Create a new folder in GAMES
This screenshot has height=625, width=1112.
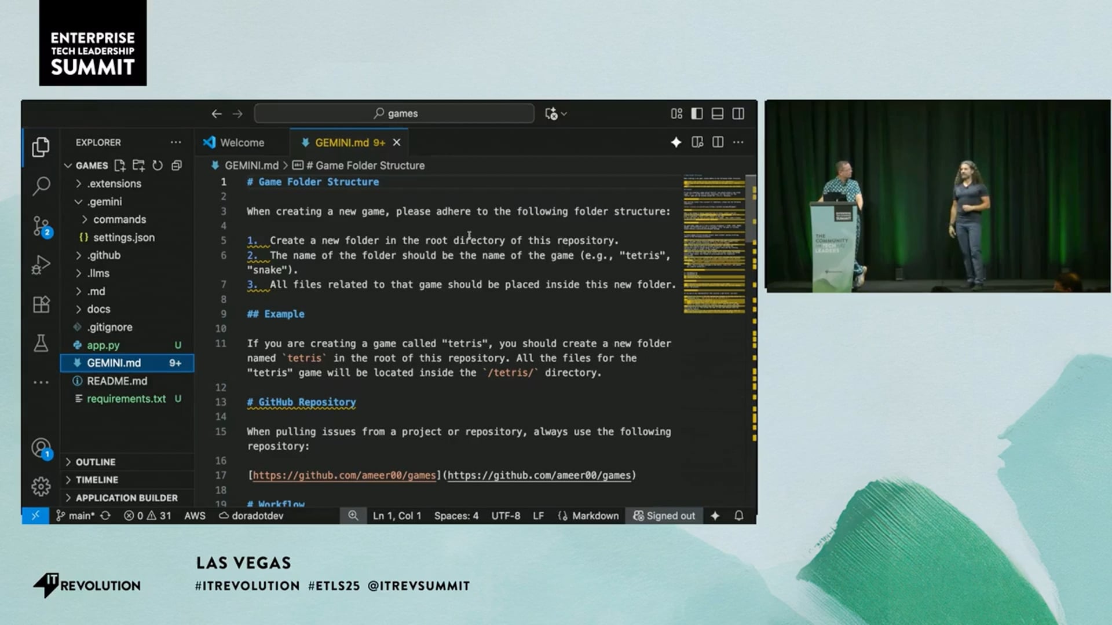(138, 166)
